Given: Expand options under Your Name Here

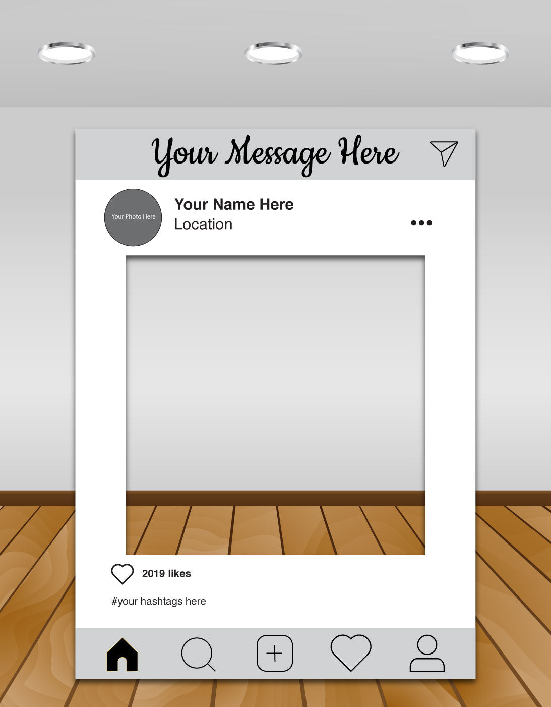Looking at the screenshot, I should pyautogui.click(x=421, y=222).
